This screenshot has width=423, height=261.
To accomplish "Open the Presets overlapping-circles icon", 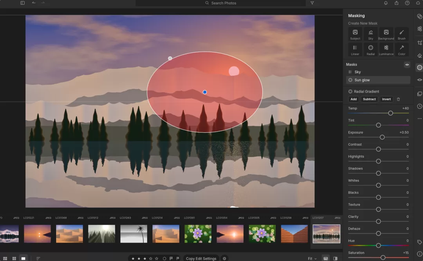I will coord(419,16).
